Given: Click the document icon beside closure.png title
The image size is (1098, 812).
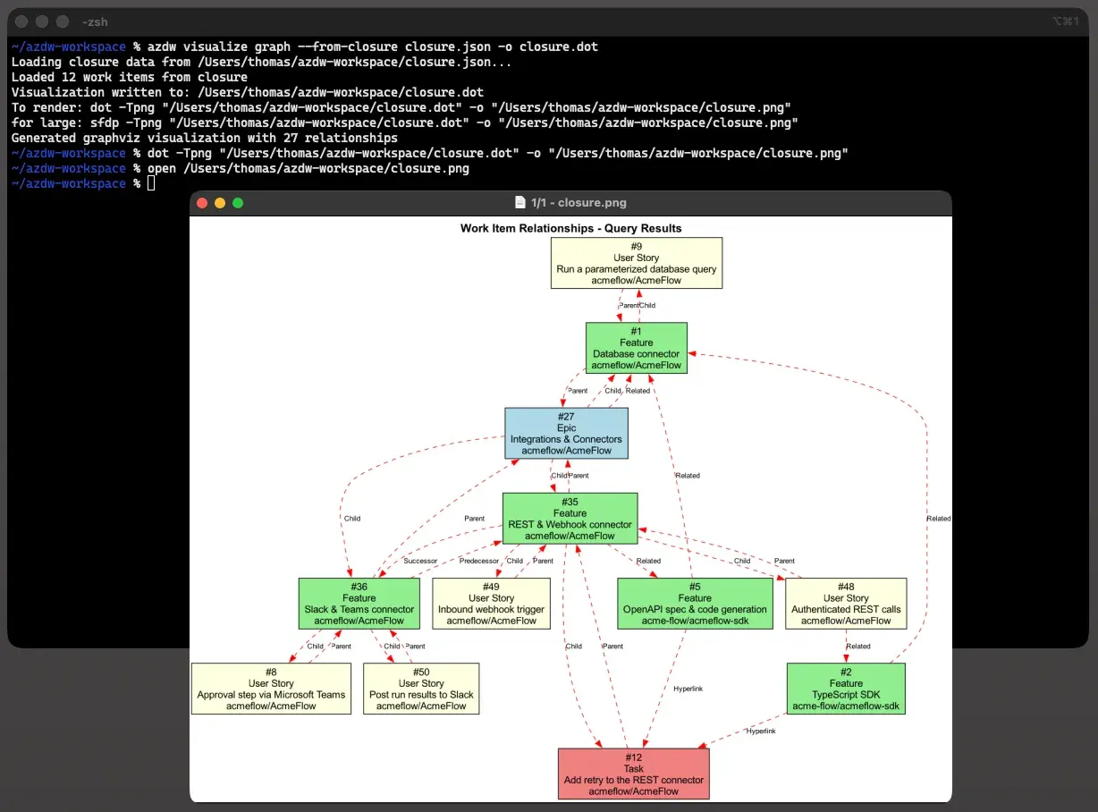Looking at the screenshot, I should 520,203.
